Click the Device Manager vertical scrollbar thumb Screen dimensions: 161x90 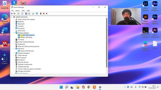(107, 43)
